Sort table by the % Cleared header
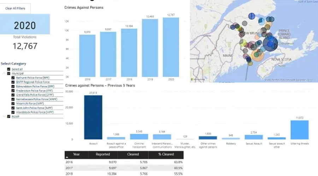The image size is (318, 176). pyautogui.click(x=166, y=155)
